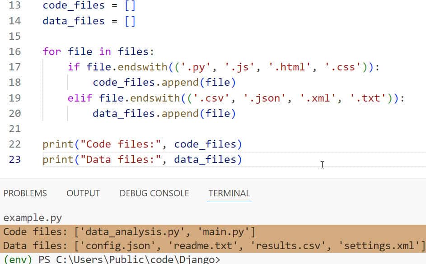Click line number 23 in gutter

[15, 159]
